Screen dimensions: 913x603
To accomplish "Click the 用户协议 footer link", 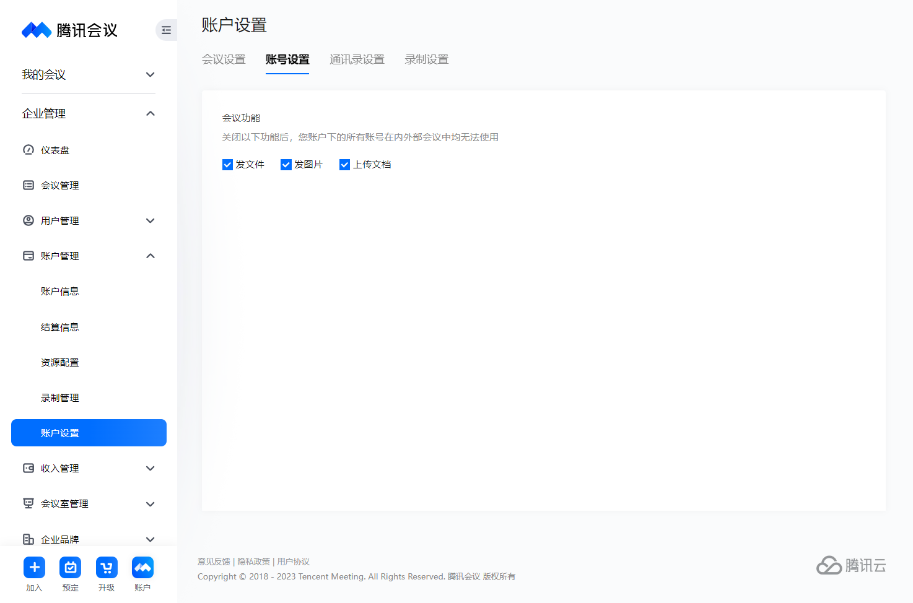I will click(294, 562).
